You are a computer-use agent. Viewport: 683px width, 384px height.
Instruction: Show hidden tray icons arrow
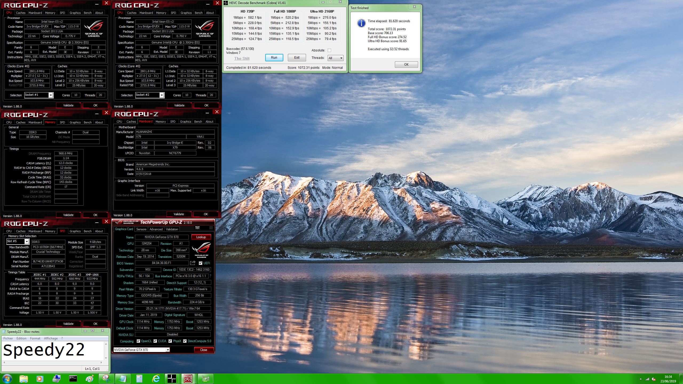point(641,379)
